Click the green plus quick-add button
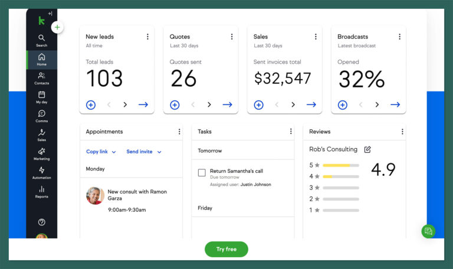This screenshot has width=453, height=269. coord(57,27)
